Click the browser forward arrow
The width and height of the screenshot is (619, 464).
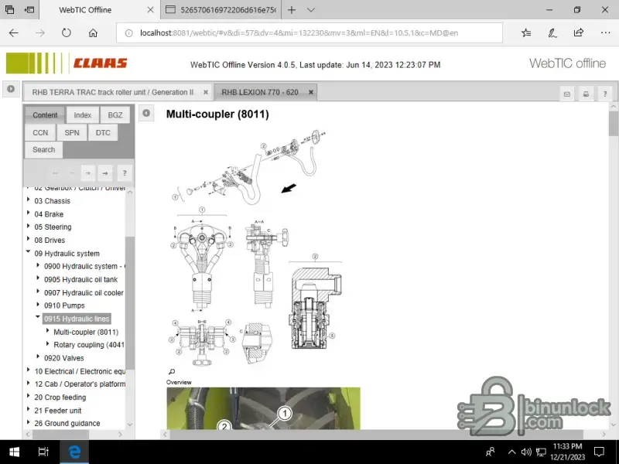(x=40, y=33)
